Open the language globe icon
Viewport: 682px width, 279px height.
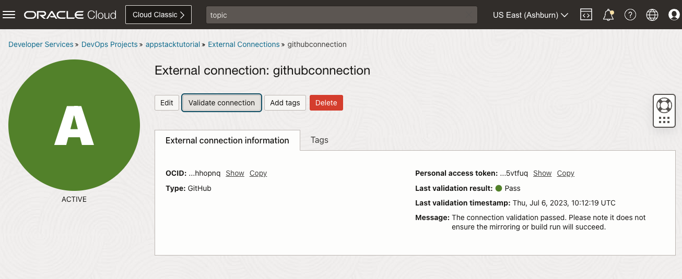point(652,15)
